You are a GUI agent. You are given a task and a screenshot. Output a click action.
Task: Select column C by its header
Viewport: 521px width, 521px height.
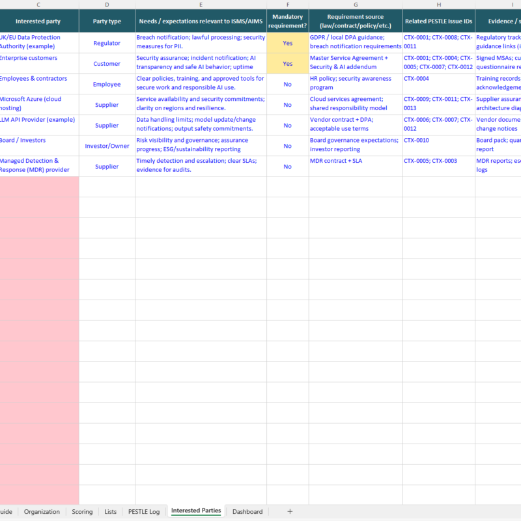coord(38,5)
